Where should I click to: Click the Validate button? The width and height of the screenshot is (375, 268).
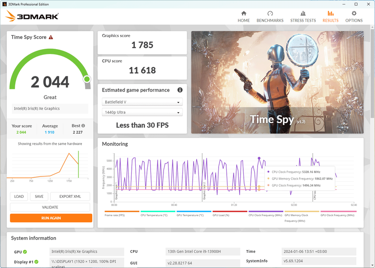pyautogui.click(x=50, y=207)
